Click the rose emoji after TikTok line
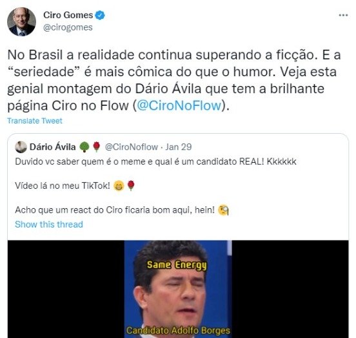356x338 pixels. (x=131, y=185)
